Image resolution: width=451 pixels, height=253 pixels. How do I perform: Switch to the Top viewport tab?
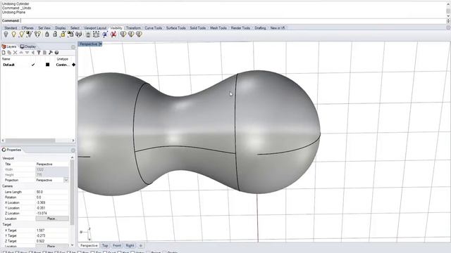[x=105, y=245]
